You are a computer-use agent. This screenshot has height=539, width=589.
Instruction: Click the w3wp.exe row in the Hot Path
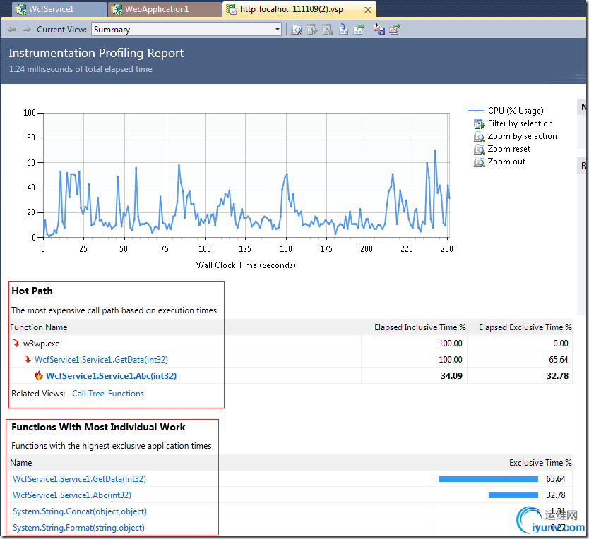(x=291, y=343)
